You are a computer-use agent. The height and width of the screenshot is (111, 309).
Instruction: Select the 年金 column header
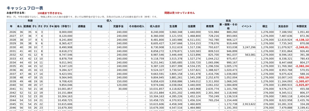coord(100,26)
